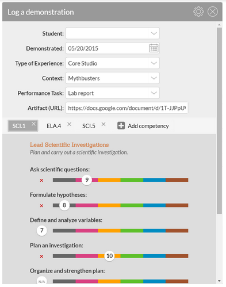This screenshot has height=287, width=226.
Task: Click the Define and analyze variables handle 7
Action: [42, 231]
